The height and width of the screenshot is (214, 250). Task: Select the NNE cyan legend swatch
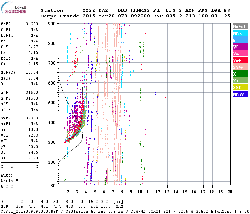click(240, 33)
